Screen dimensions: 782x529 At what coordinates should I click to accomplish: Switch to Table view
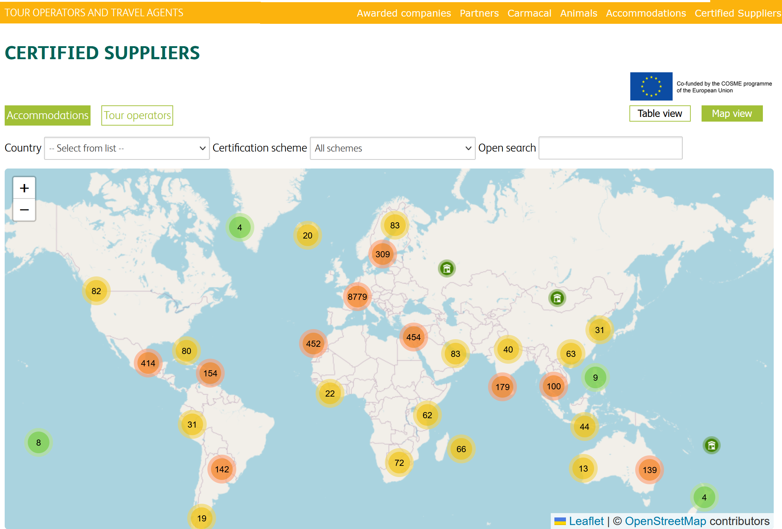point(660,114)
